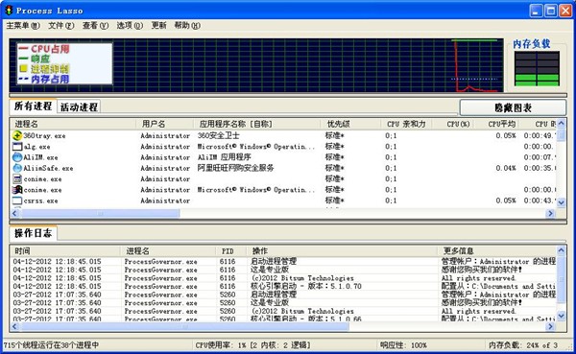The height and width of the screenshot is (354, 576).
Task: Sort log by 时间 column header
Action: (65, 250)
